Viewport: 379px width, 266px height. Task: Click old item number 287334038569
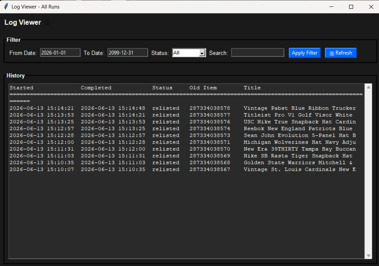[x=210, y=156]
